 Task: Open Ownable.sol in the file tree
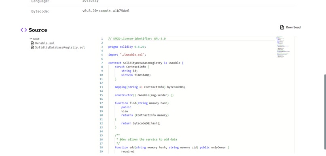click(x=45, y=43)
